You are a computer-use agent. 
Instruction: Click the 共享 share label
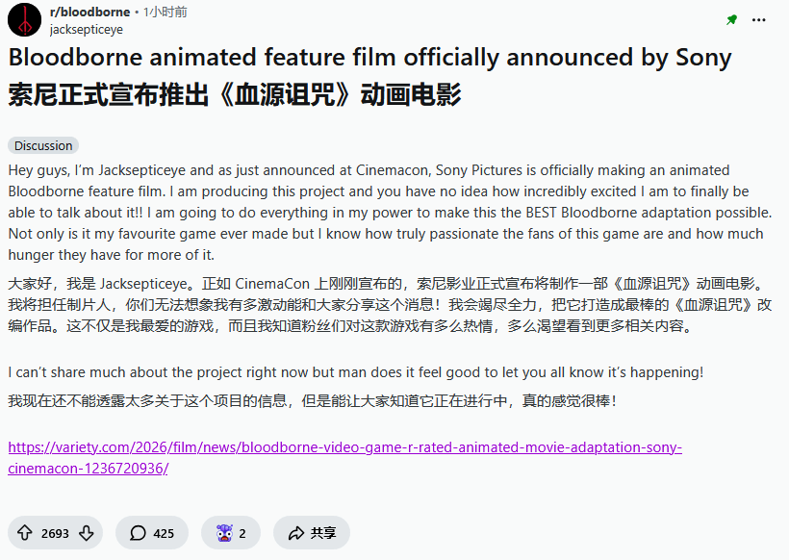coord(323,533)
